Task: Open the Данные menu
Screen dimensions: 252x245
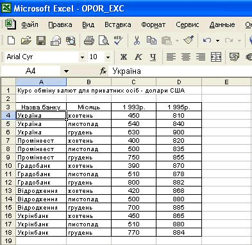Action: click(222, 24)
